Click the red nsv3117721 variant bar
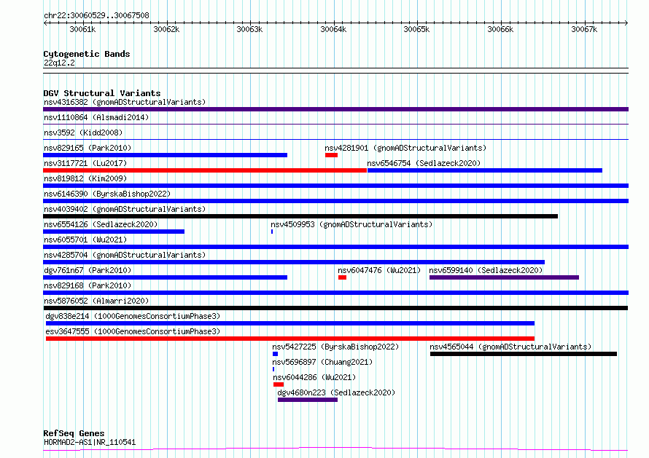Viewport: 649px width, 458px height. pyautogui.click(x=205, y=170)
